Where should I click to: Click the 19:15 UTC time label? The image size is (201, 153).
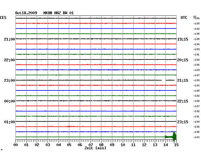(183, 39)
